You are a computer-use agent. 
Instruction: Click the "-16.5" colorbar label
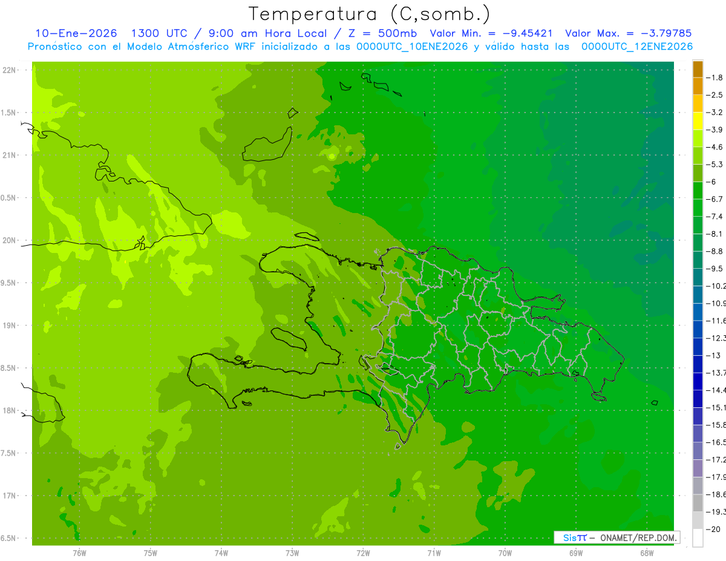[x=716, y=442]
